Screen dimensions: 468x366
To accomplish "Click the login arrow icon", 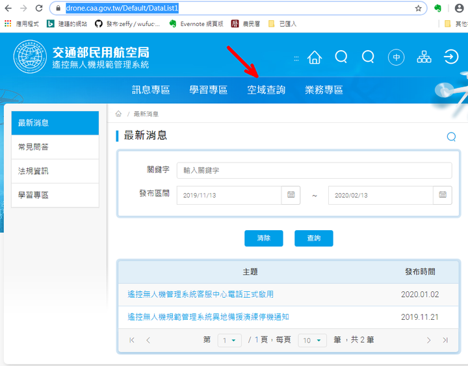I will tap(450, 57).
